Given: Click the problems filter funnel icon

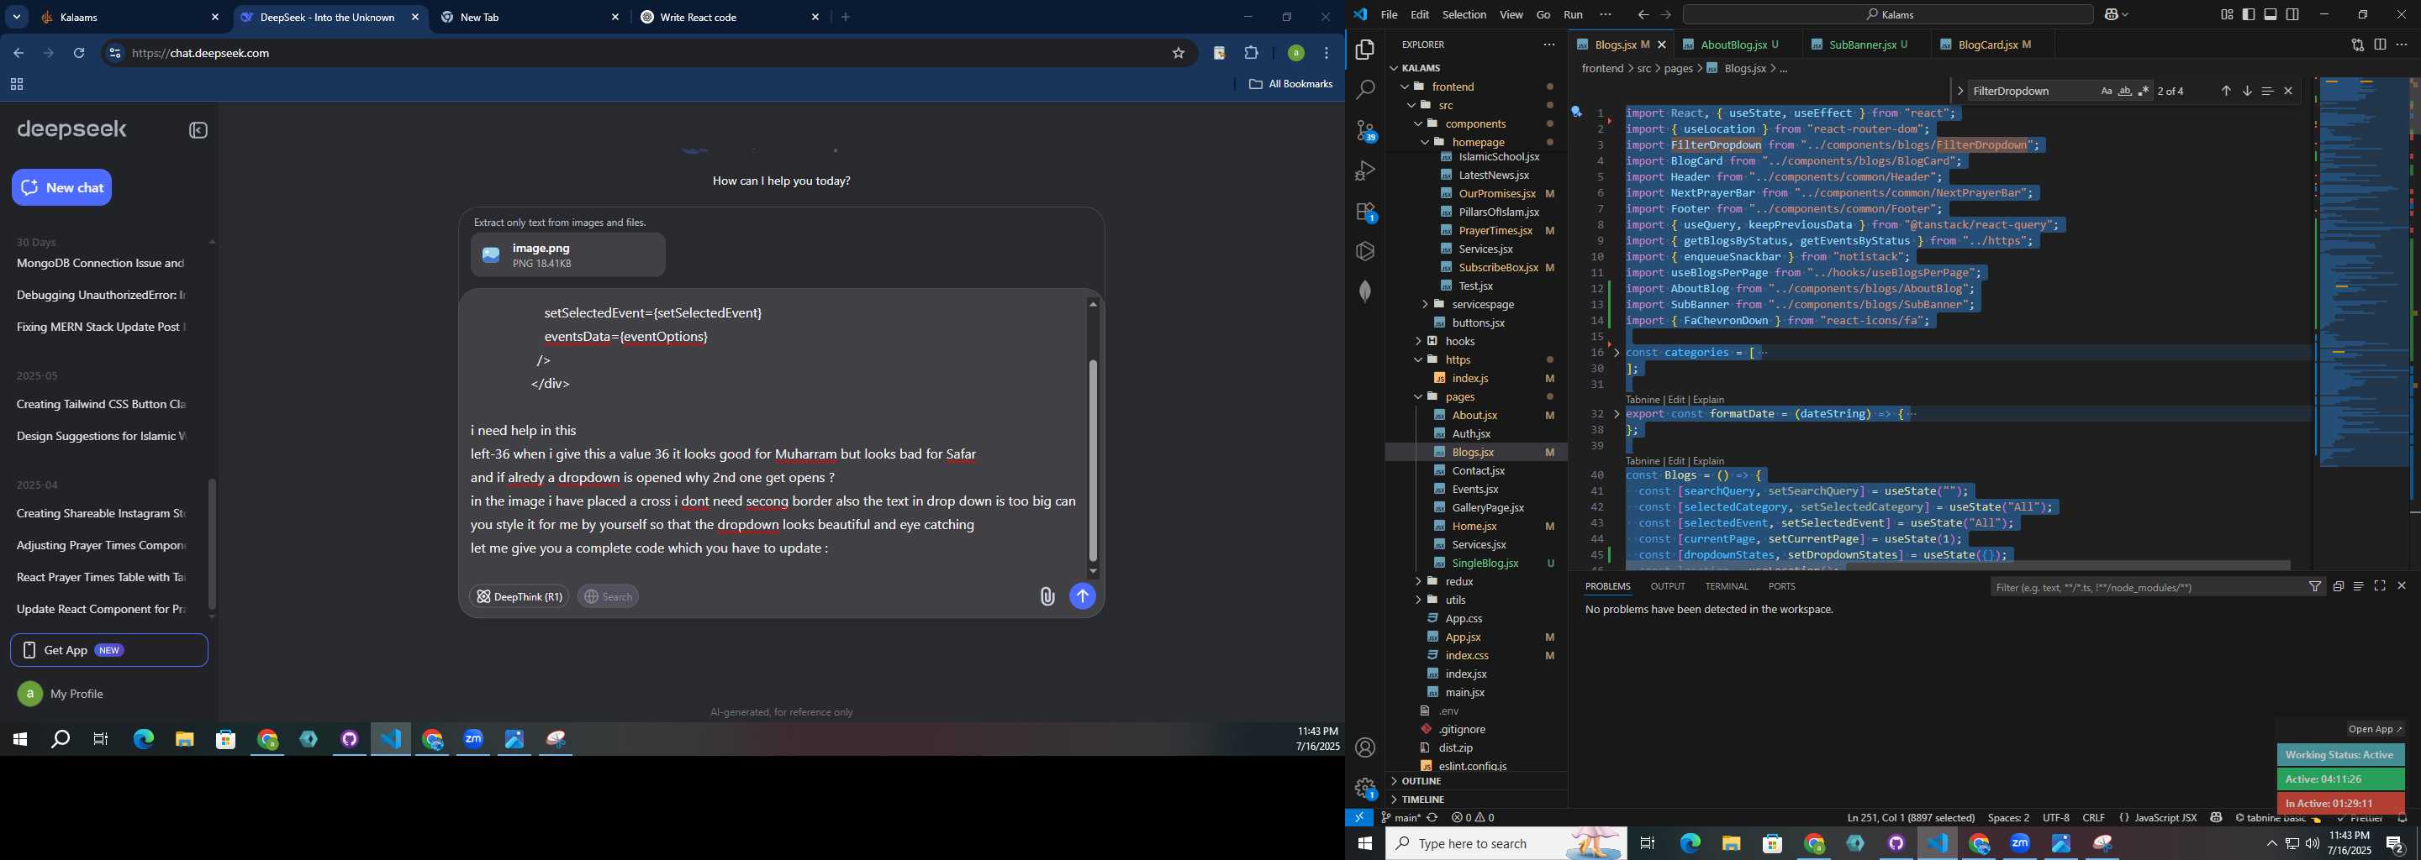Looking at the screenshot, I should [x=2314, y=587].
